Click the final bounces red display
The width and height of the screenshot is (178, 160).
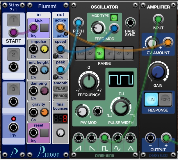(x=60, y=118)
